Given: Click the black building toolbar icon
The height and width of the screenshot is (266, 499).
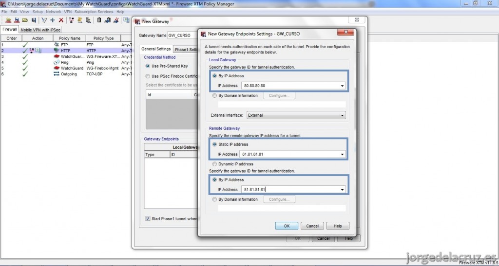Looking at the screenshot, I should point(99,20).
